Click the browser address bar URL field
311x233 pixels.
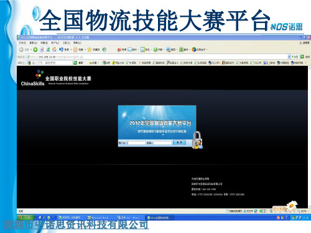157,57
